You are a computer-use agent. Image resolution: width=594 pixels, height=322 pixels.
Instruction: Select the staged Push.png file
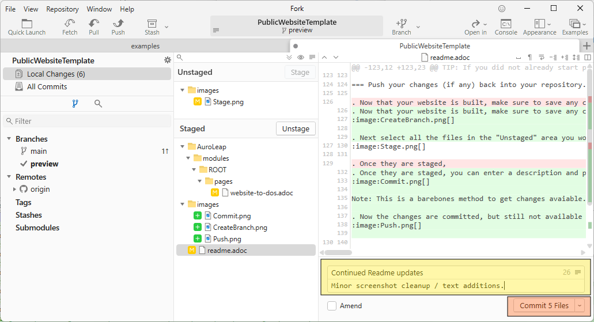(x=227, y=238)
